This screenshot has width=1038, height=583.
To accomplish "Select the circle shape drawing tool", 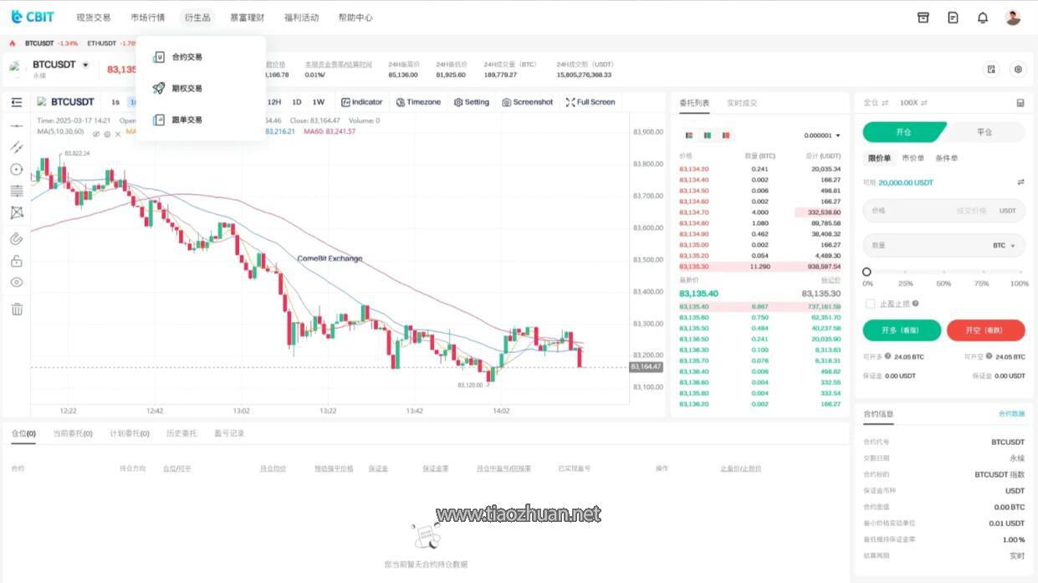I will (x=17, y=169).
